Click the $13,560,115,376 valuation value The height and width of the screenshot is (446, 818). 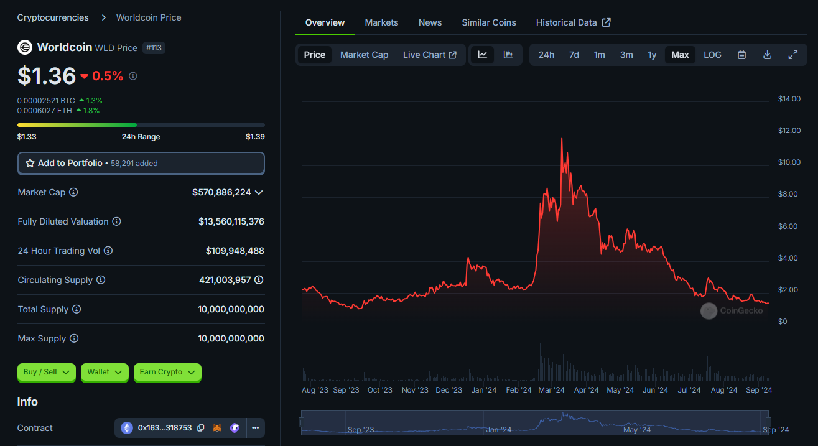click(231, 221)
